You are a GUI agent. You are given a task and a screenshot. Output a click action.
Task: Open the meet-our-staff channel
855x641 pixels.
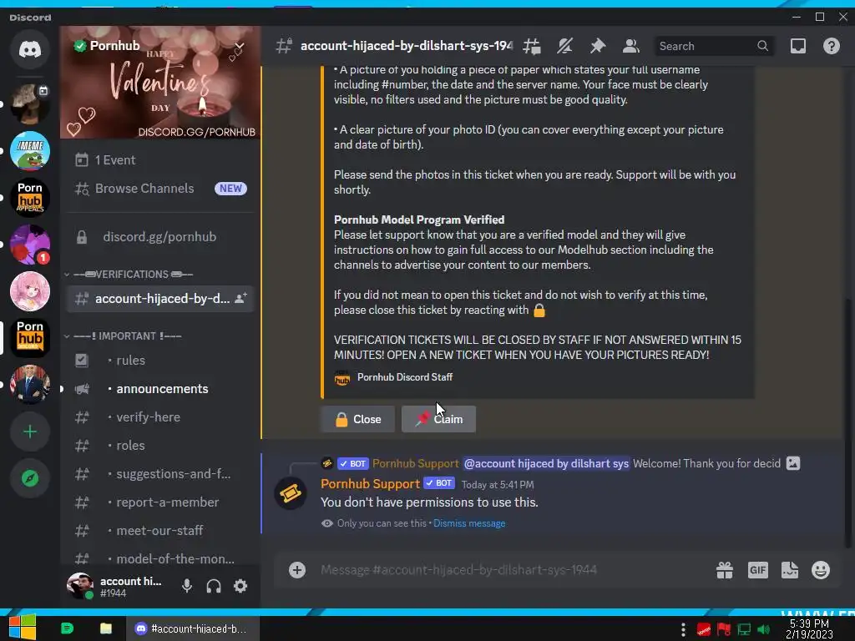tap(159, 530)
